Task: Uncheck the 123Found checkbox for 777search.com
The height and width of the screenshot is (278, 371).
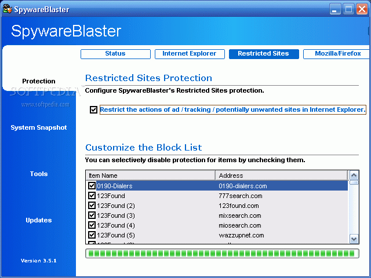Action: click(92, 196)
